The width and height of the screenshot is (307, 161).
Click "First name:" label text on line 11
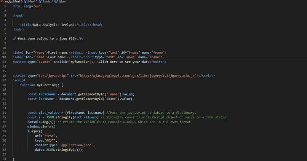(58, 53)
